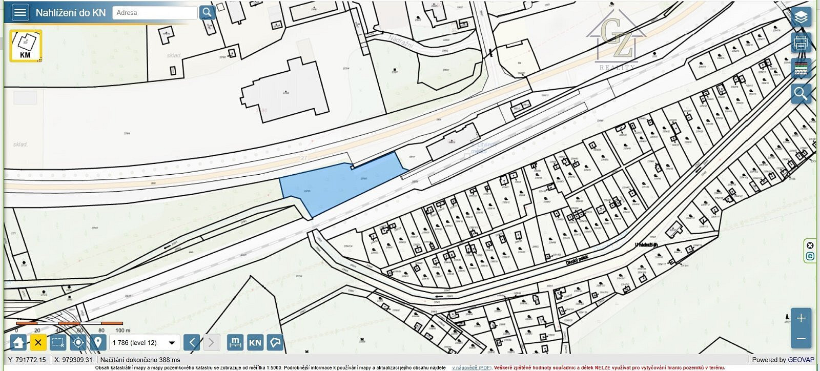Screen dimensions: 820x371
Task: Click the Powered by GEOVAP text
Action: [x=783, y=360]
